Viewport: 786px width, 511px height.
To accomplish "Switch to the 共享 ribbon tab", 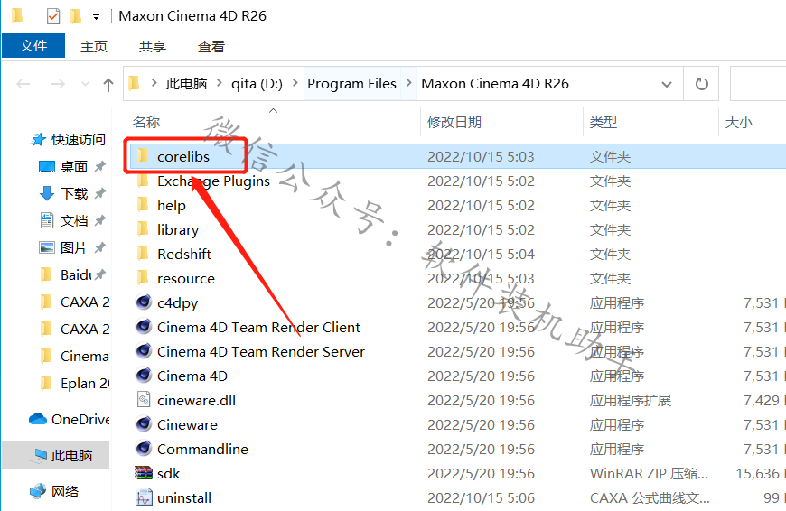I will coord(153,47).
